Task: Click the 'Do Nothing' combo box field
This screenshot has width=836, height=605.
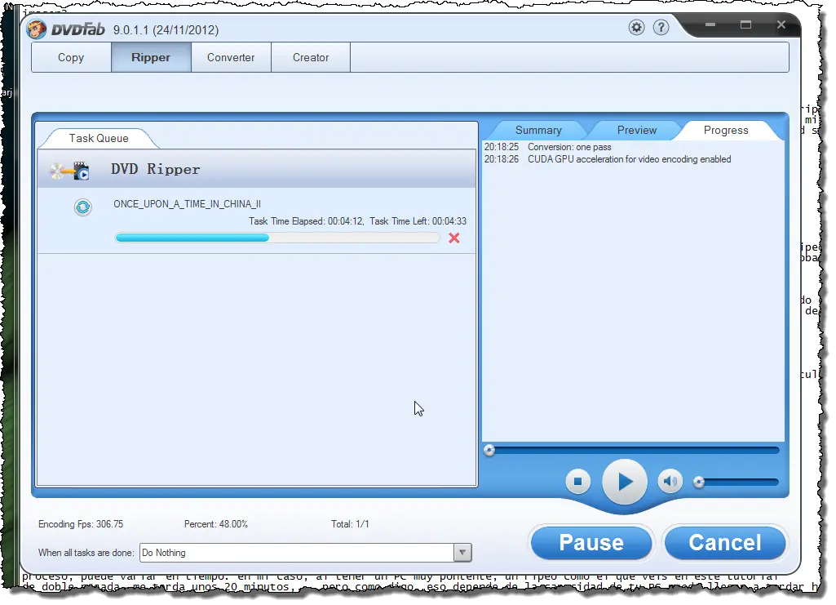Action: point(306,554)
